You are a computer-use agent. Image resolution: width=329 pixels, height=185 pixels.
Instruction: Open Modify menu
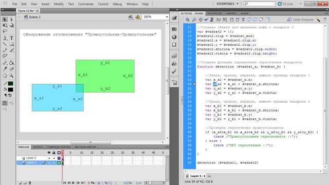(x=59, y=4)
